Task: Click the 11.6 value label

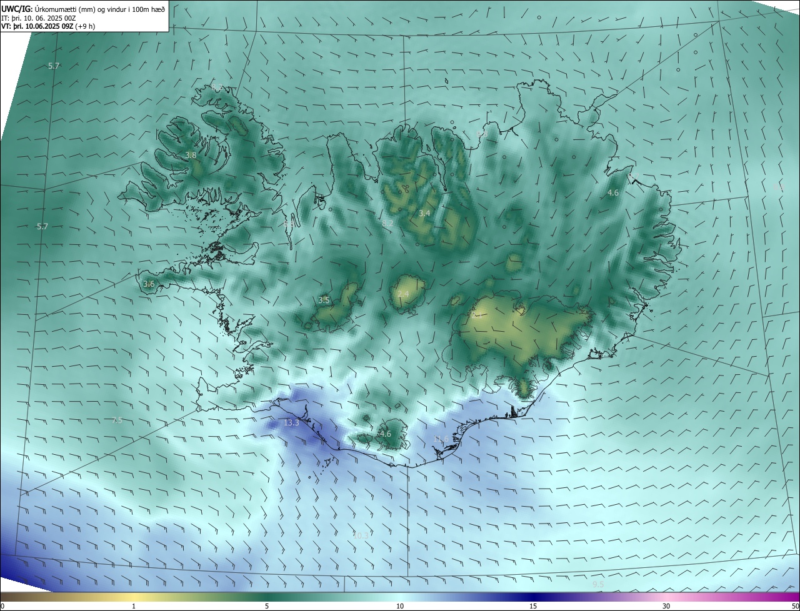Action: click(x=441, y=439)
